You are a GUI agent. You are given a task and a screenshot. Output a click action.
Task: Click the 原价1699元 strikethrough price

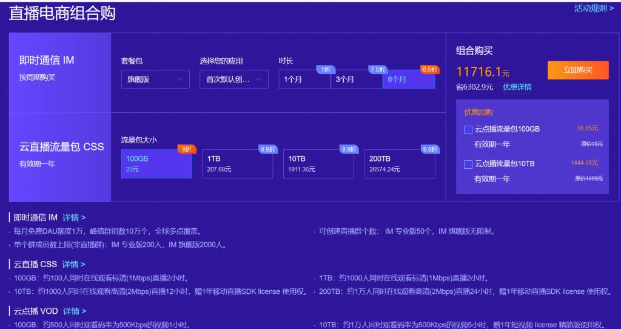pos(589,179)
